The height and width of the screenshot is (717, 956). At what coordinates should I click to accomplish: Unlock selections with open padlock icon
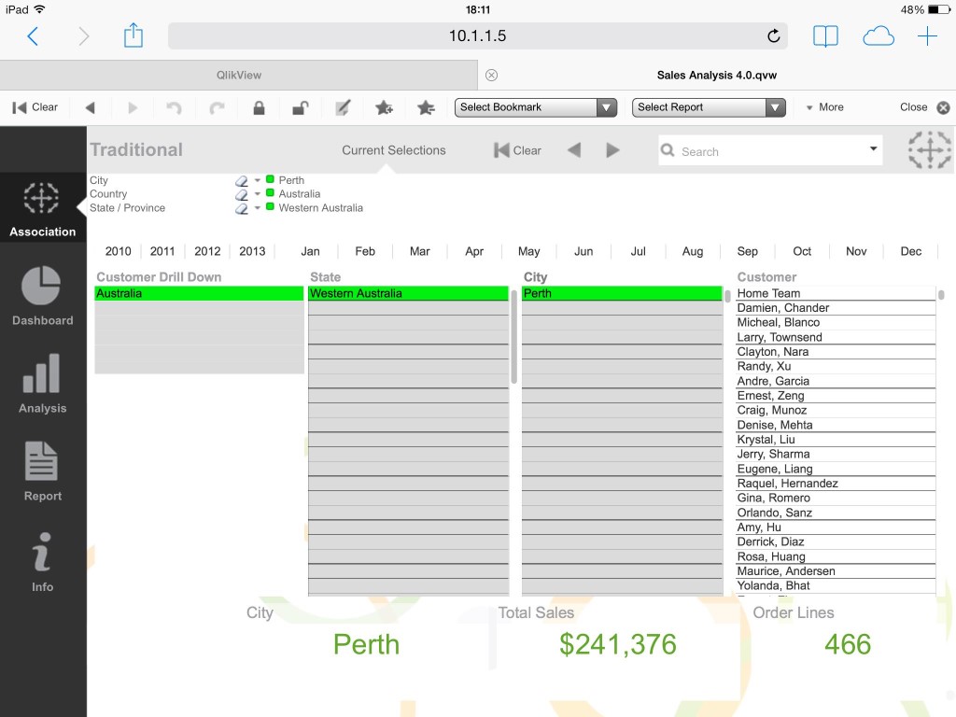pos(300,108)
